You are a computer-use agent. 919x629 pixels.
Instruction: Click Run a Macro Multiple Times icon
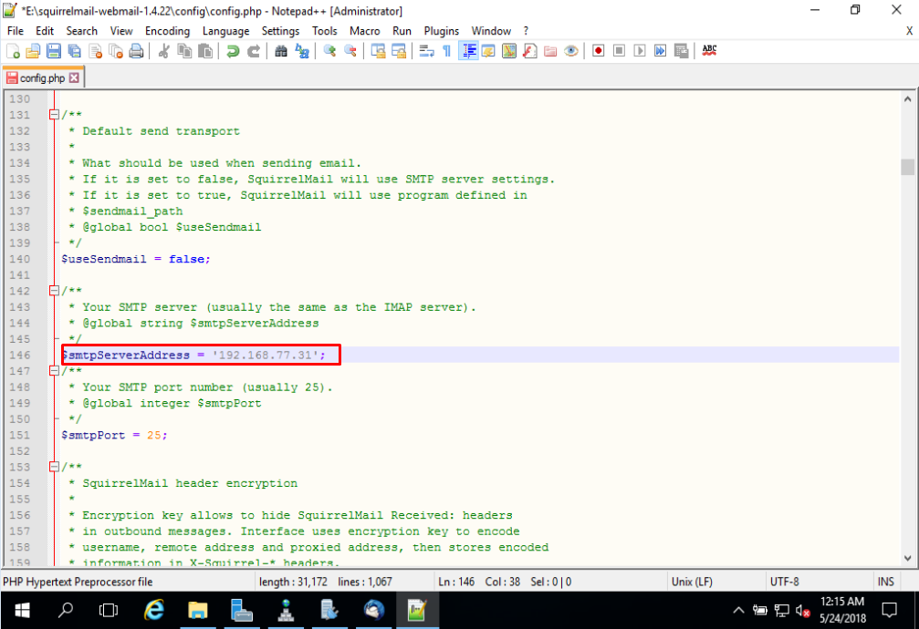point(660,51)
